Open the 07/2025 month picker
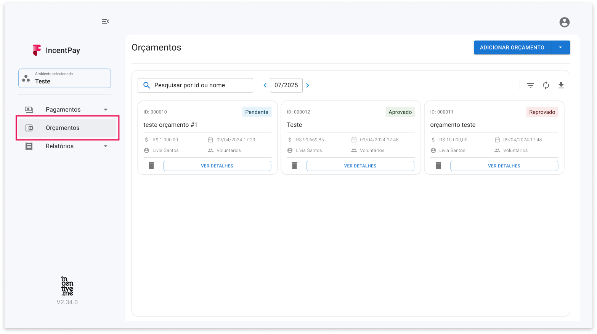Image resolution: width=597 pixels, height=334 pixels. 286,85
